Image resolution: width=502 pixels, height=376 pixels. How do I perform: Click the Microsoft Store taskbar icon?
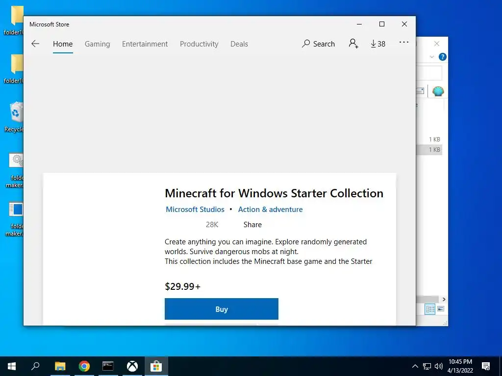click(x=156, y=366)
